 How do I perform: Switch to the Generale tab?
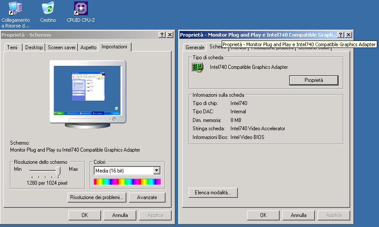coord(195,47)
